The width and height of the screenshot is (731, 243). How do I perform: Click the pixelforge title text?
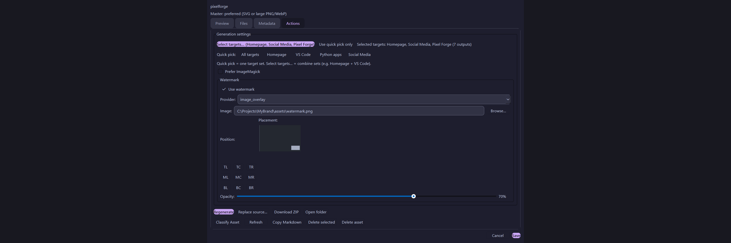219,6
